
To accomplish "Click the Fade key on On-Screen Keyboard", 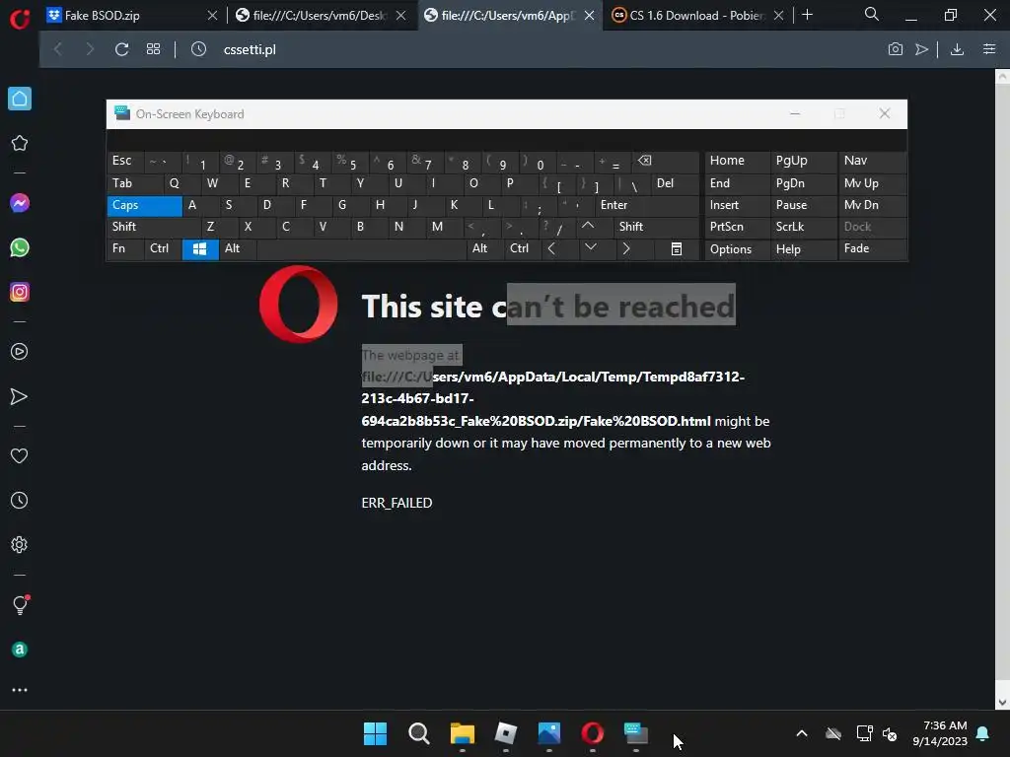I will [x=872, y=249].
